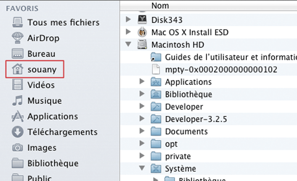Expand the Documents folder triangle
297x181 pixels.
click(142, 131)
